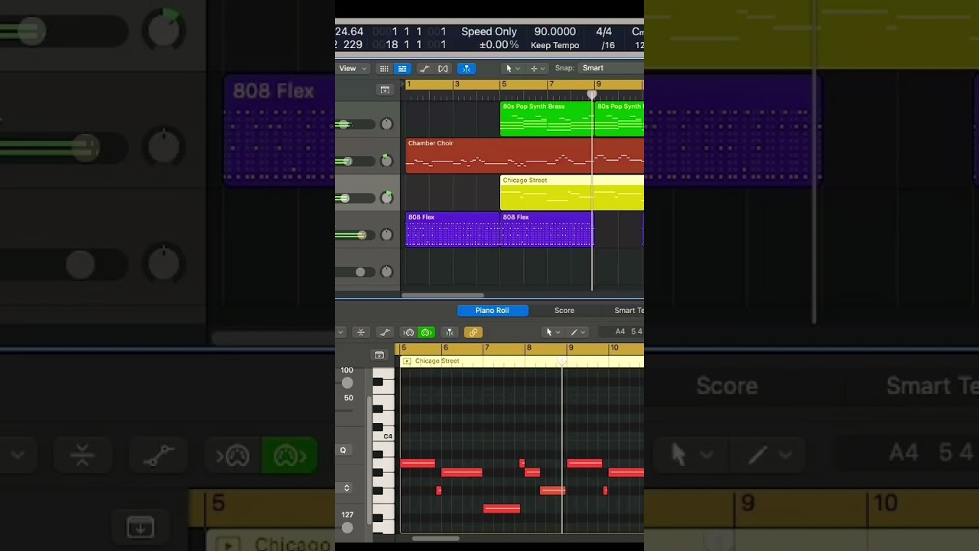The image size is (979, 551).
Task: Toggle the yellow Link button in Piano Roll
Action: pyautogui.click(x=473, y=332)
